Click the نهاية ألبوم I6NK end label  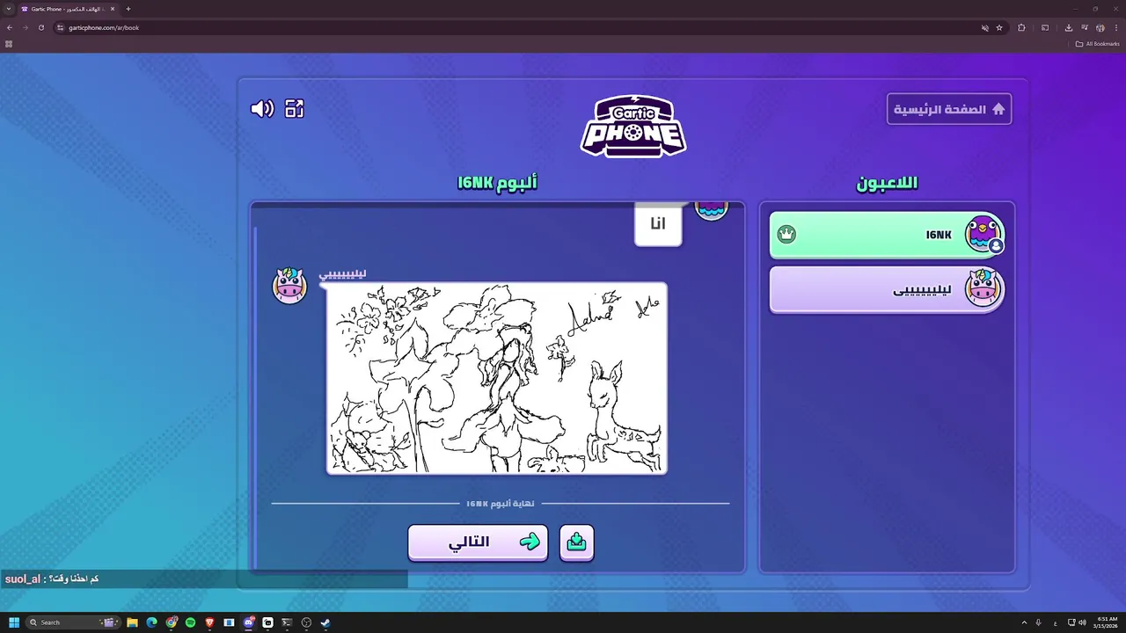click(x=501, y=504)
